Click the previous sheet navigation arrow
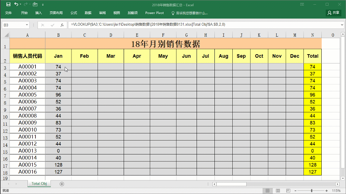 pyautogui.click(x=9, y=184)
